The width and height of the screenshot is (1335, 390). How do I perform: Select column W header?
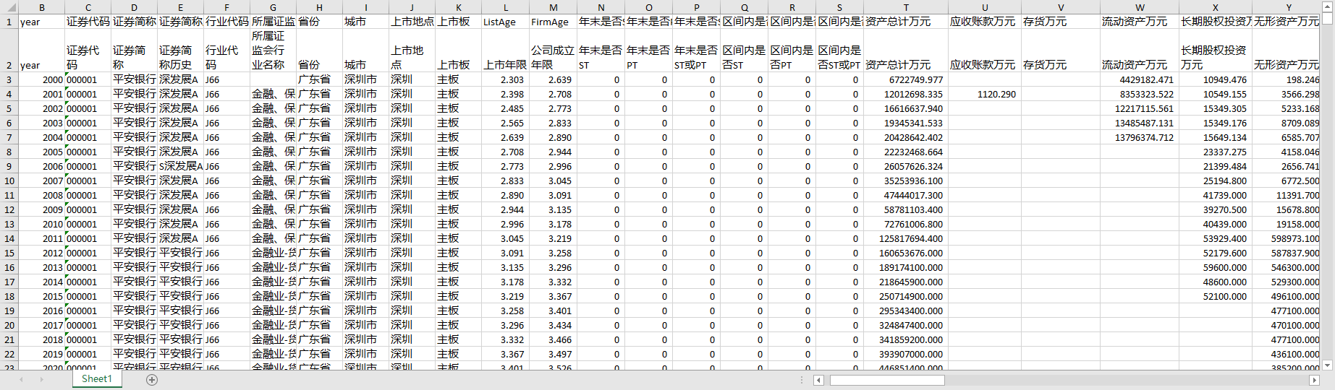coord(1140,7)
